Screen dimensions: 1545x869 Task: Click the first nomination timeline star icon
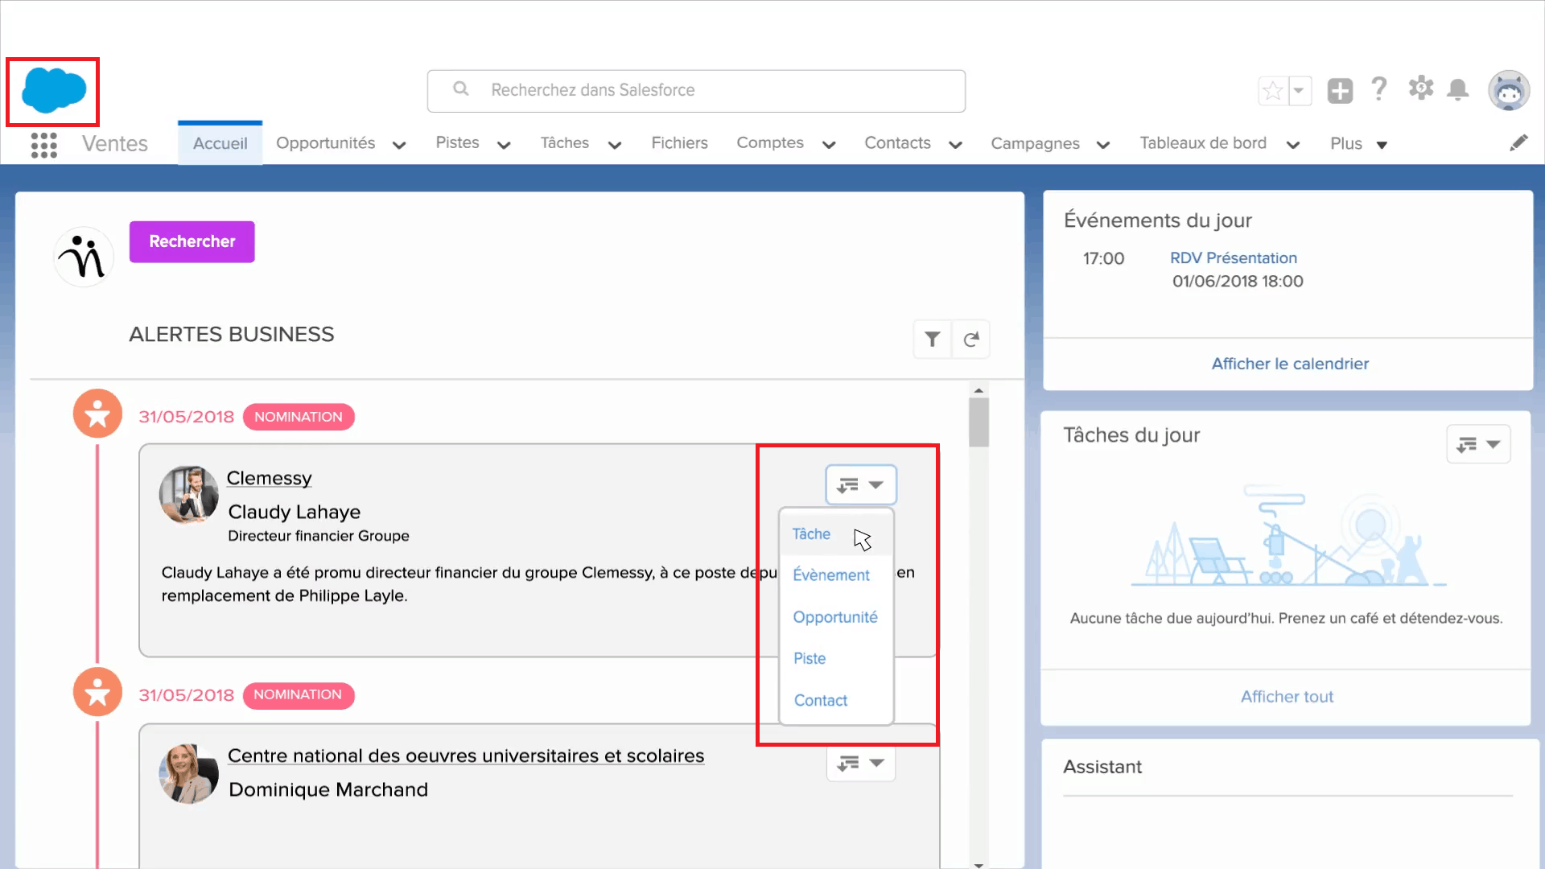click(x=97, y=414)
